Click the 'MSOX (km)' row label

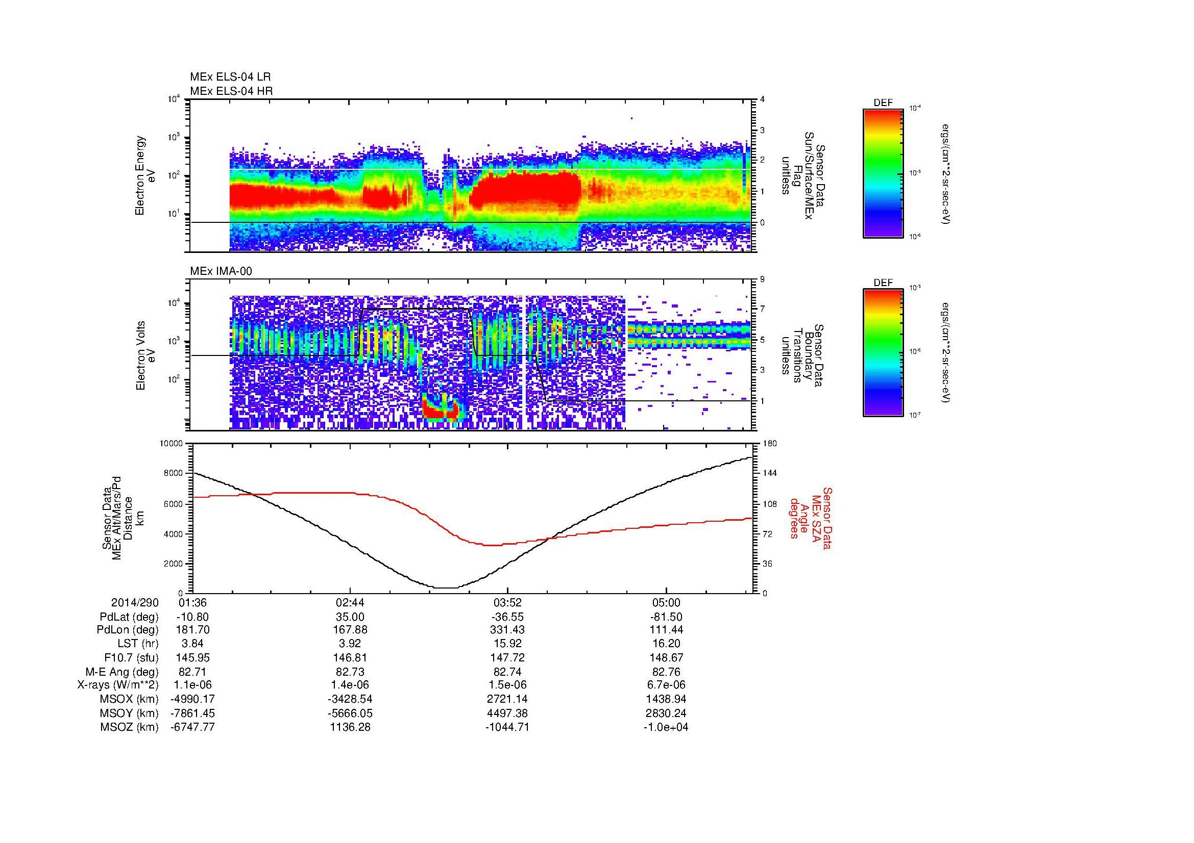(x=130, y=699)
